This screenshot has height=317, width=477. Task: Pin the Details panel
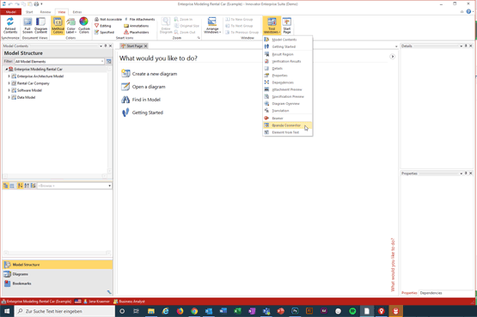[466, 46]
